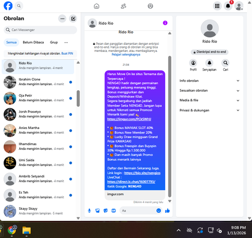Open Friends icon in top bar
Viewport: 252px width, 238px height.
pyautogui.click(x=123, y=6)
